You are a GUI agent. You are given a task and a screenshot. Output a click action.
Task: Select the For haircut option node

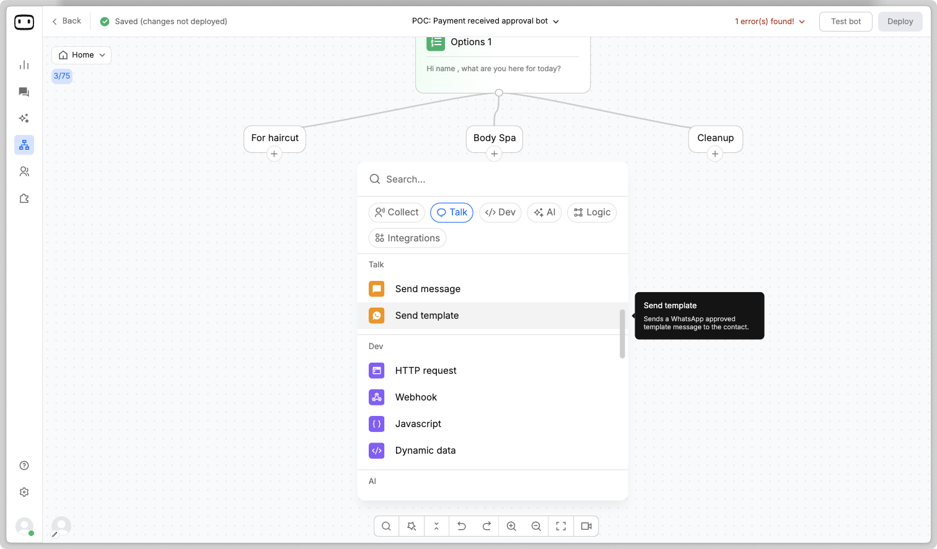click(x=275, y=138)
